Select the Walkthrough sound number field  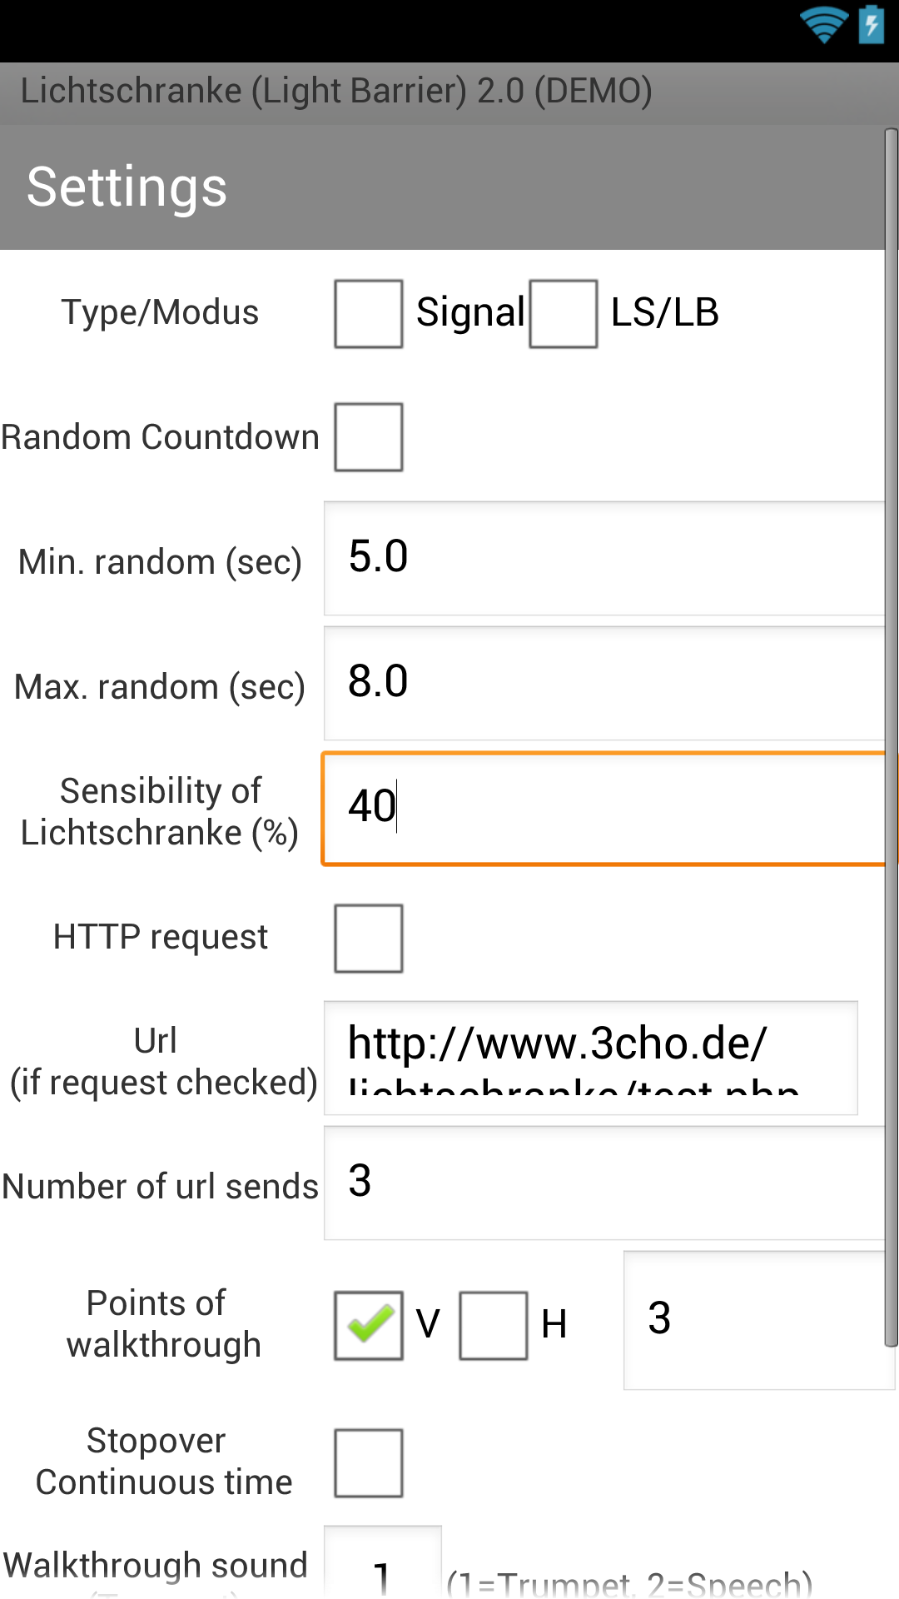[382, 1562]
